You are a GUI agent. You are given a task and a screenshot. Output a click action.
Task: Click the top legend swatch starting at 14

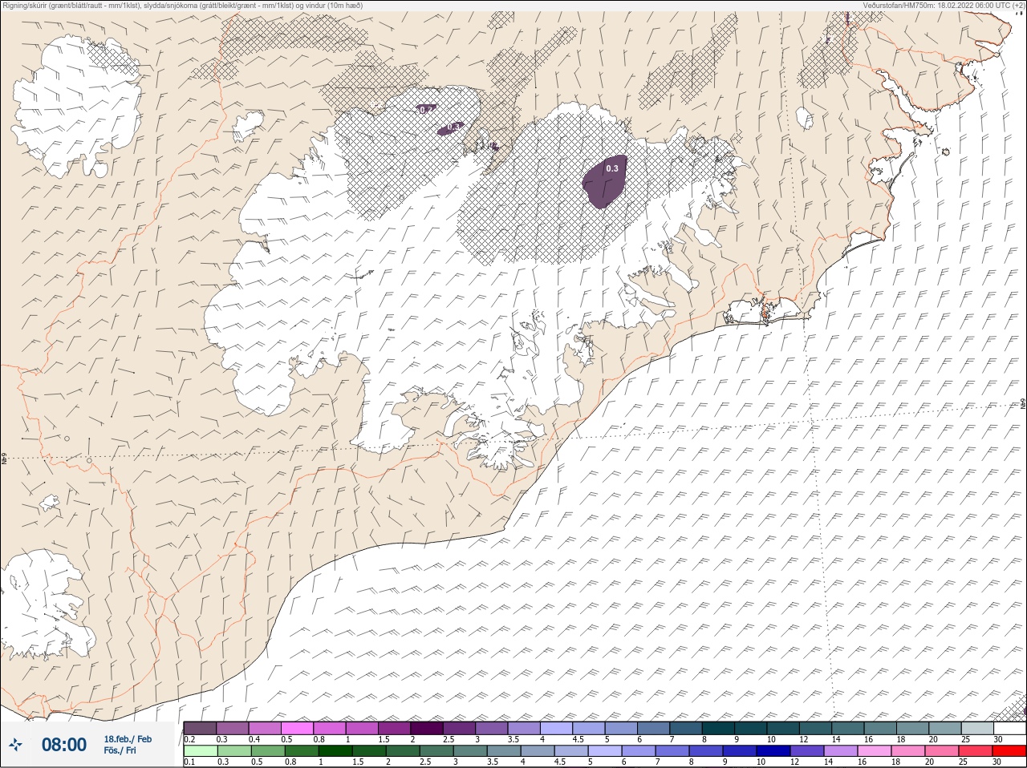point(847,728)
